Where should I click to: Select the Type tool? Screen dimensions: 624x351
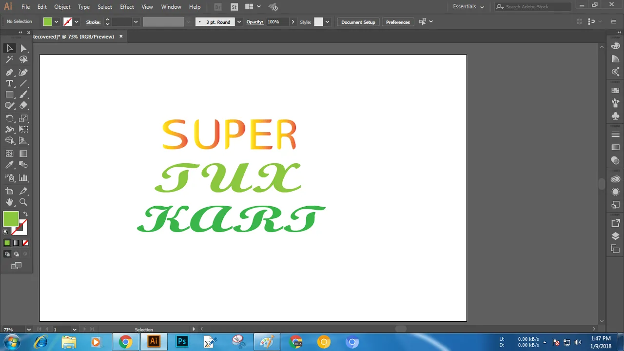click(9, 83)
